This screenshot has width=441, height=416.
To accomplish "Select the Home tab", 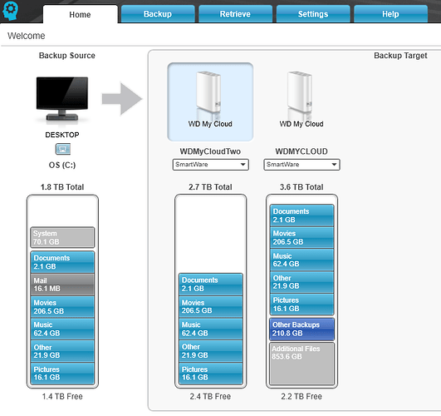I will click(x=81, y=14).
